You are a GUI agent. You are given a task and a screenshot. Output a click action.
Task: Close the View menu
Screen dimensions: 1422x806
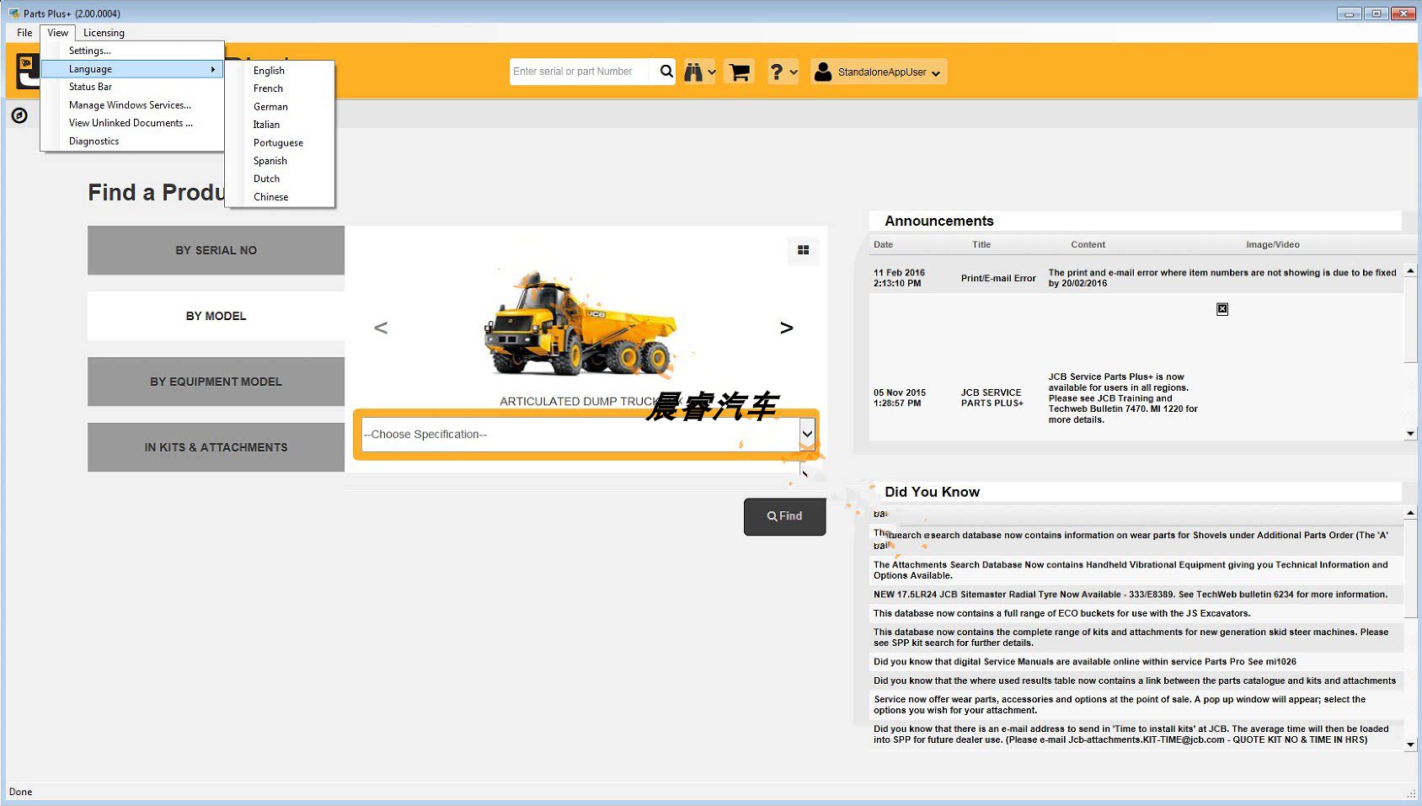click(58, 33)
